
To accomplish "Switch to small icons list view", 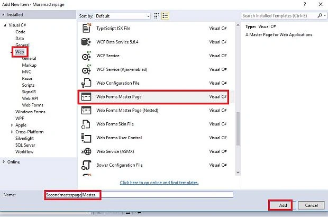I will 165,16.
